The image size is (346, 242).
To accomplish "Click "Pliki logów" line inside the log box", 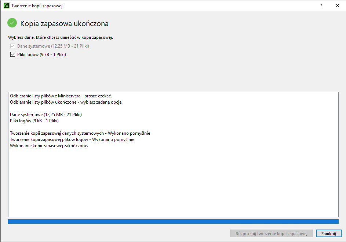I will click(34, 121).
